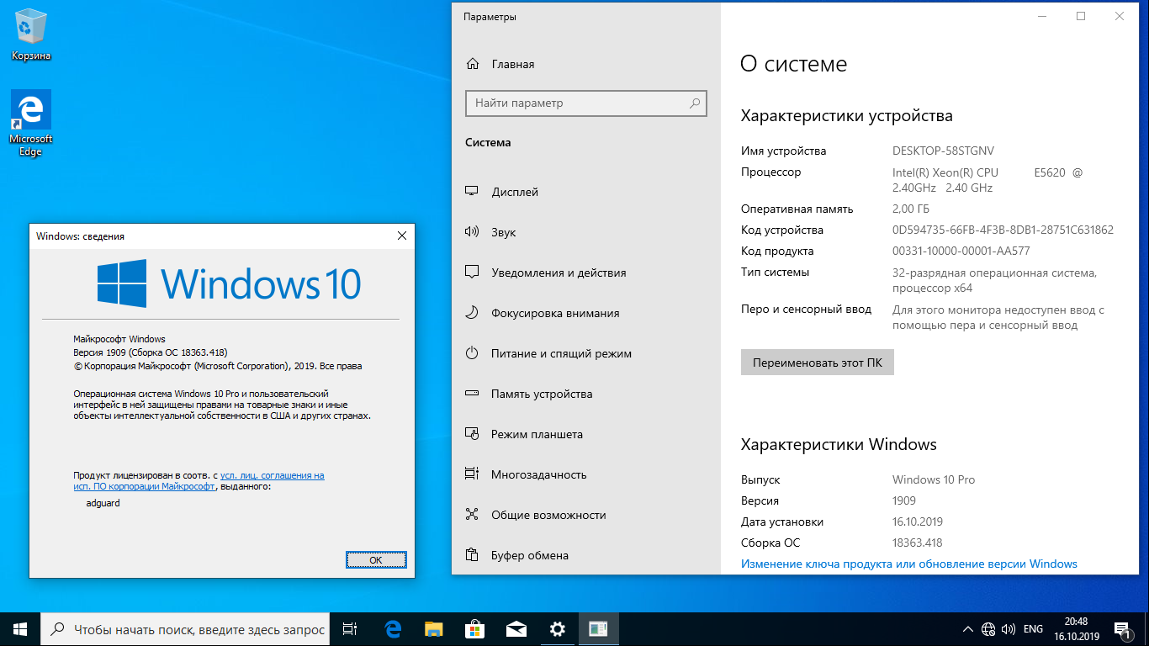1149x646 pixels.
Task: Open Microsoft Store from the taskbar
Action: pyautogui.click(x=475, y=628)
